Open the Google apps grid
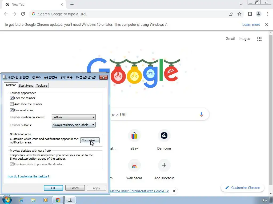This screenshot has width=273, height=204. [x=259, y=39]
